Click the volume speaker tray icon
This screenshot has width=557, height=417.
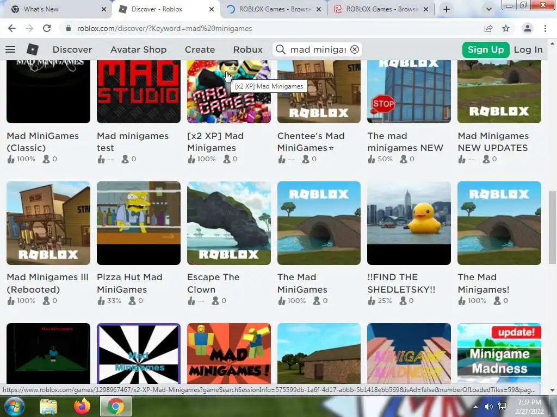(x=489, y=406)
